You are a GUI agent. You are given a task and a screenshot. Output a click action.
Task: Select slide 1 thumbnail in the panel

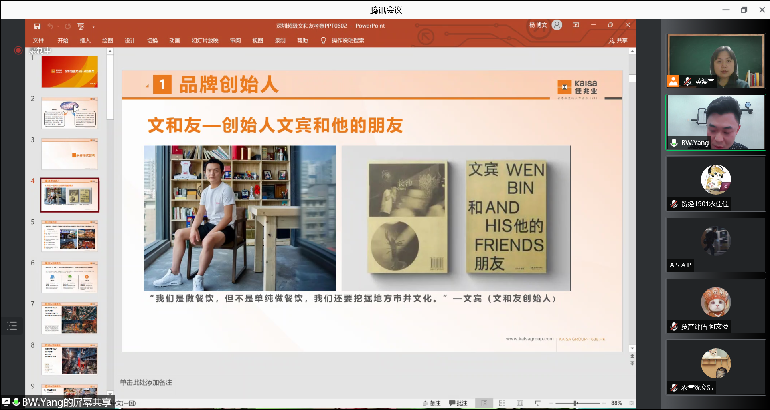(70, 72)
